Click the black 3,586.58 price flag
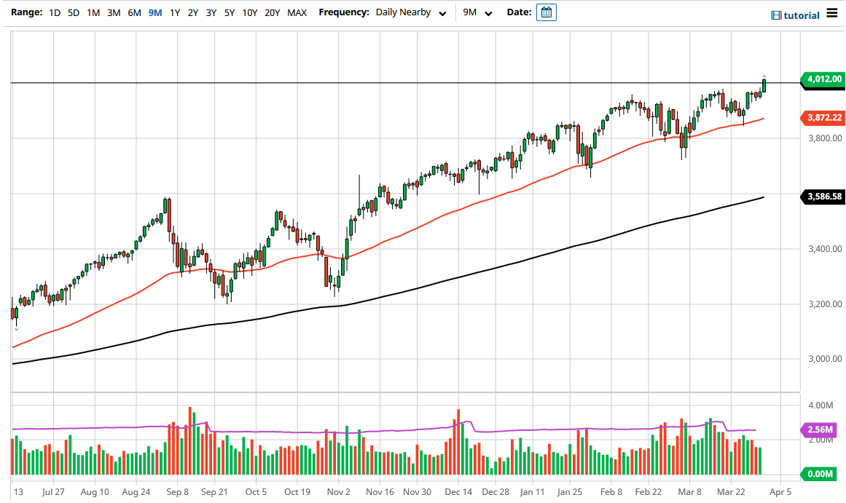Image resolution: width=846 pixels, height=503 pixels. 821,197
